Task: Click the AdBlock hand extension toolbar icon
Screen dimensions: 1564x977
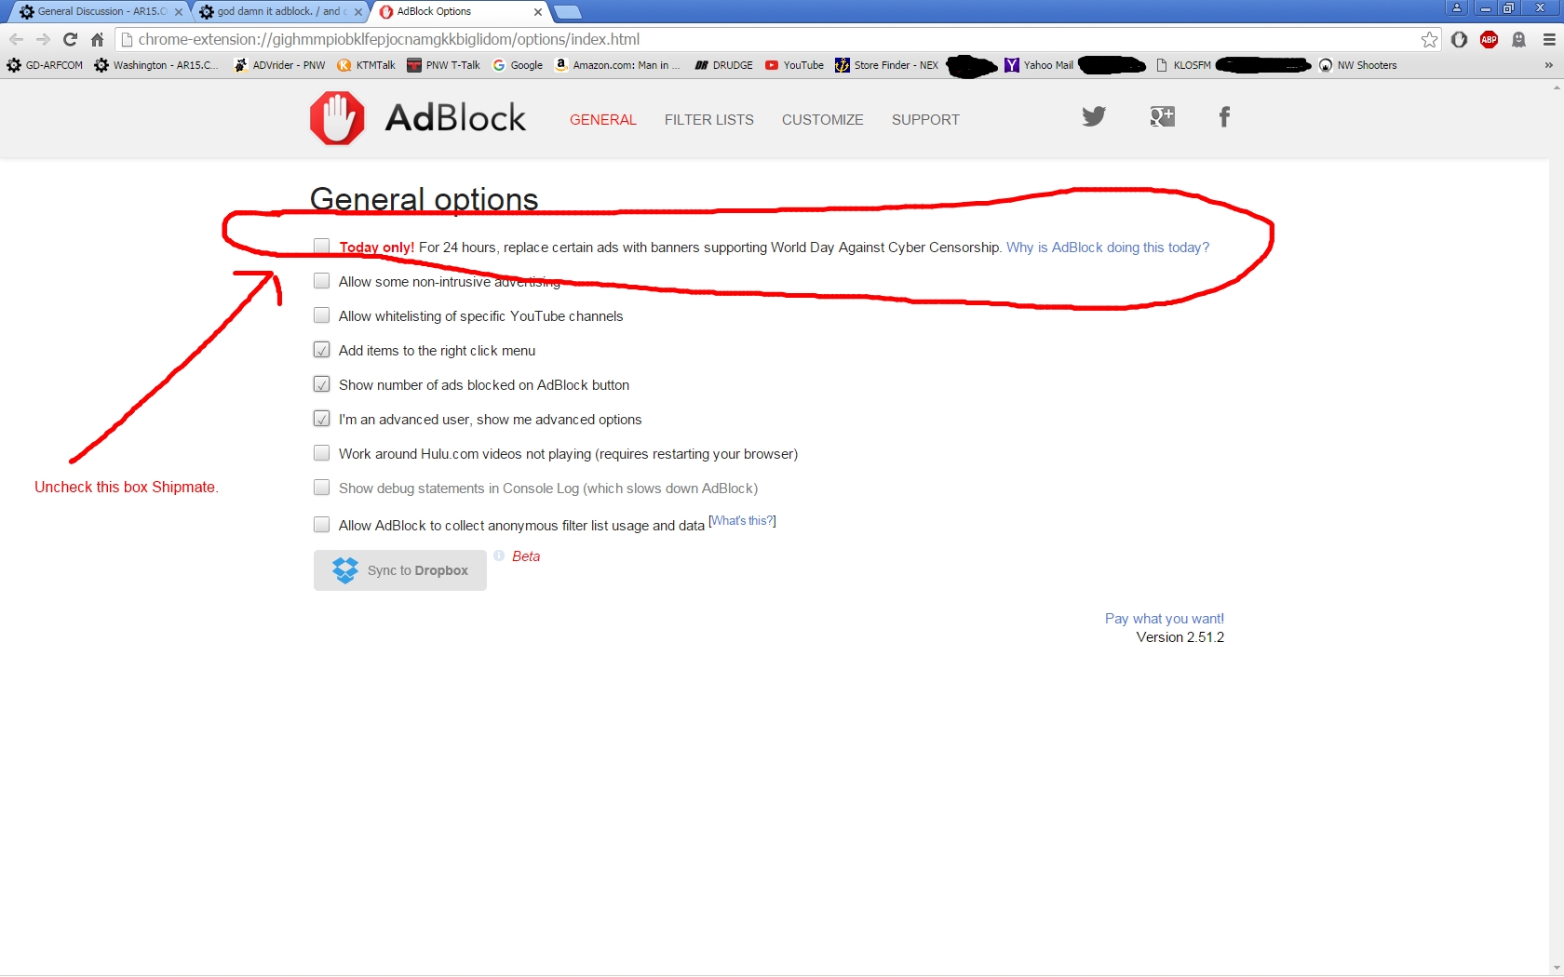Action: pyautogui.click(x=1459, y=39)
